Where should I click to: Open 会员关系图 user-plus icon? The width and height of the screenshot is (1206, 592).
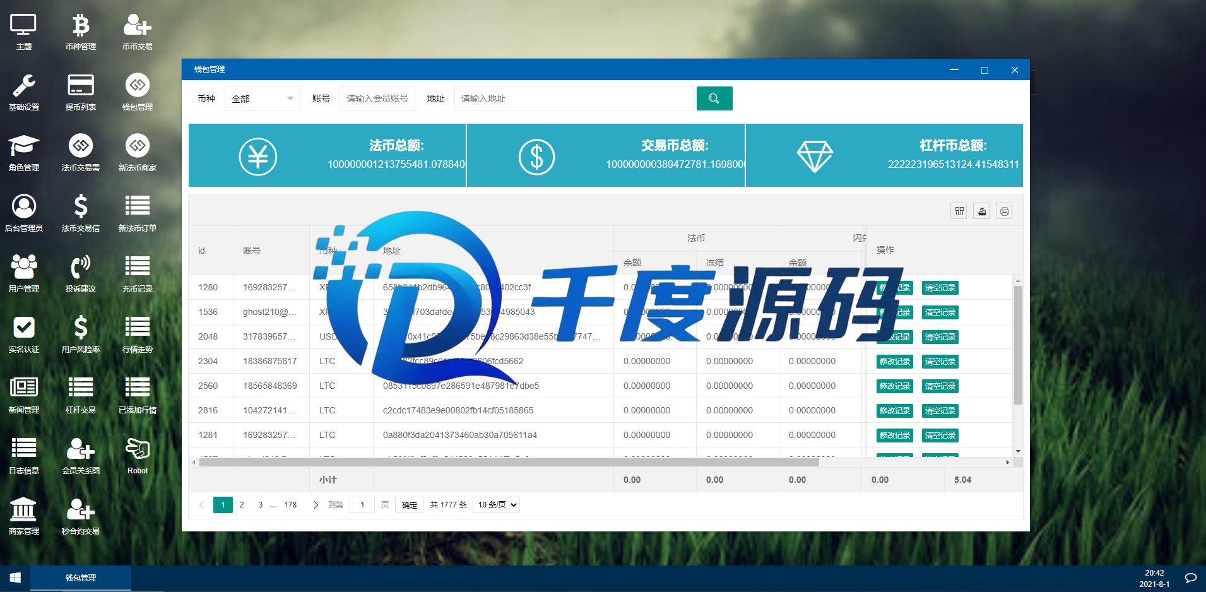click(x=81, y=456)
